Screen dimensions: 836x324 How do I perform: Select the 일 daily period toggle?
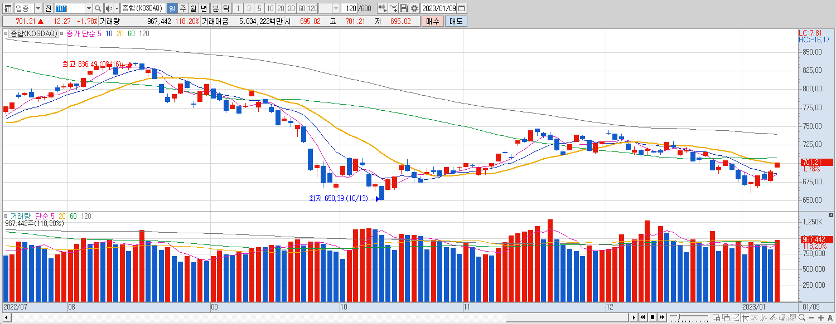pyautogui.click(x=171, y=8)
